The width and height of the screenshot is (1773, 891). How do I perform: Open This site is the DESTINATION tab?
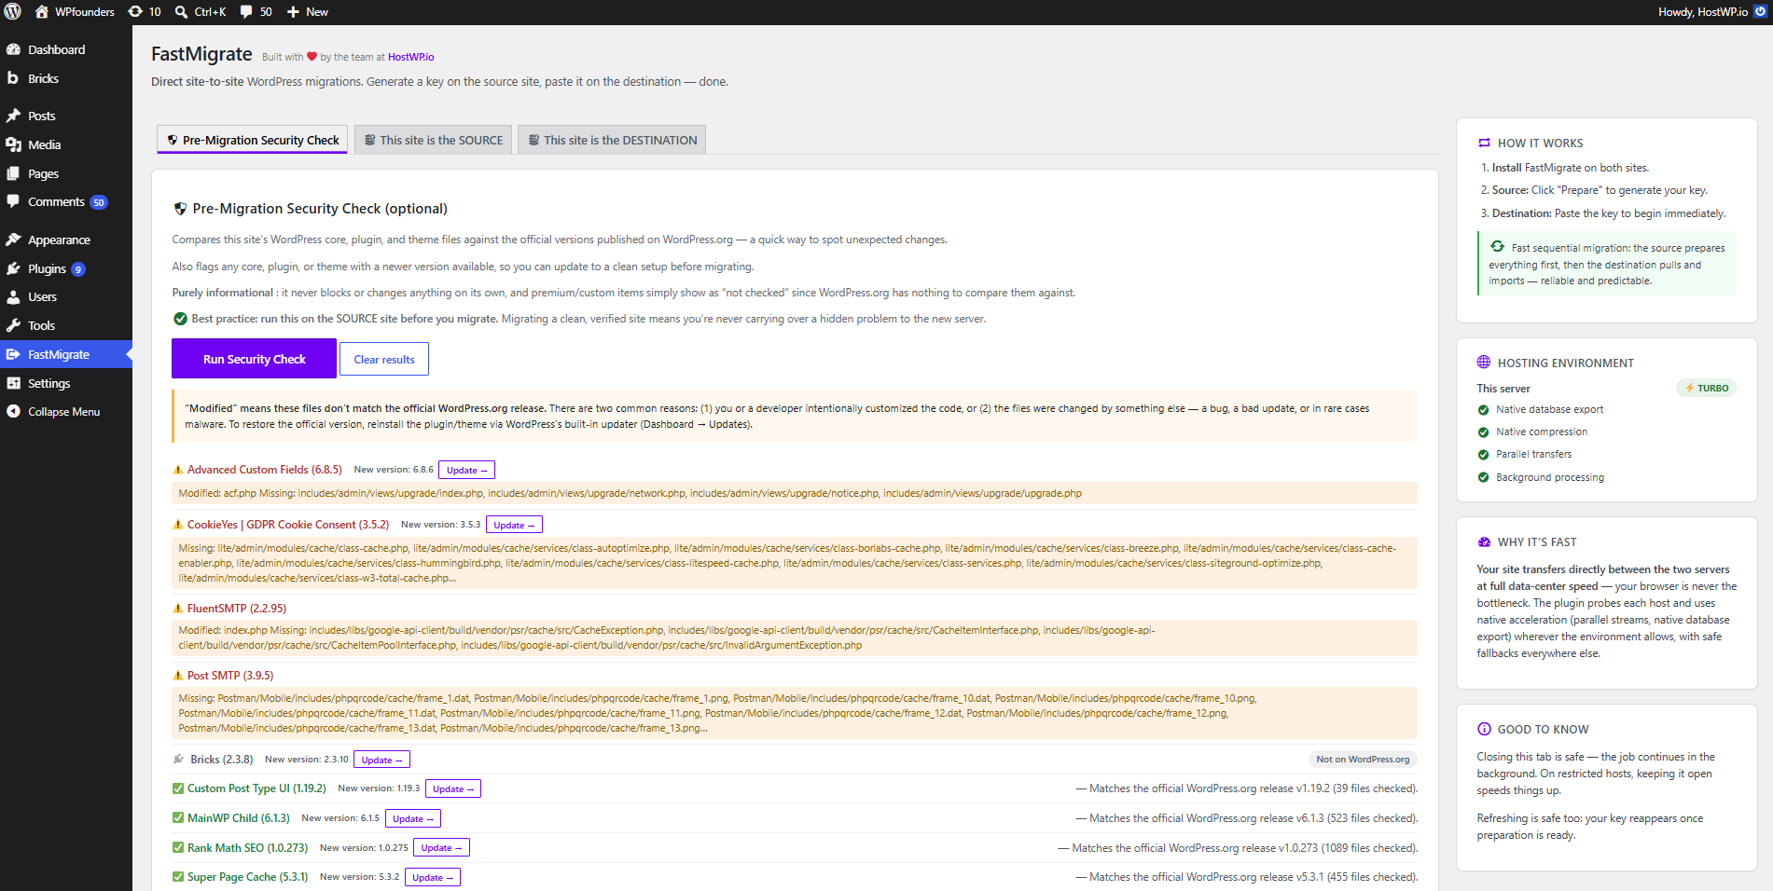pyautogui.click(x=612, y=140)
